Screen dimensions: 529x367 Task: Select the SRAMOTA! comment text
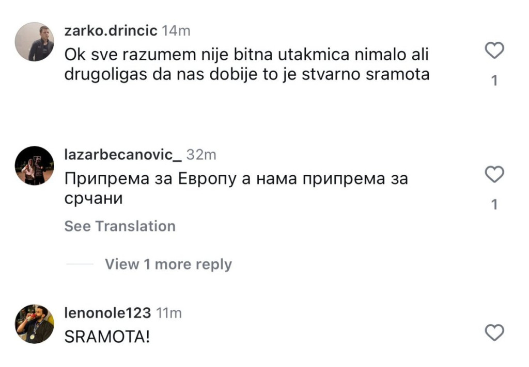tap(107, 337)
